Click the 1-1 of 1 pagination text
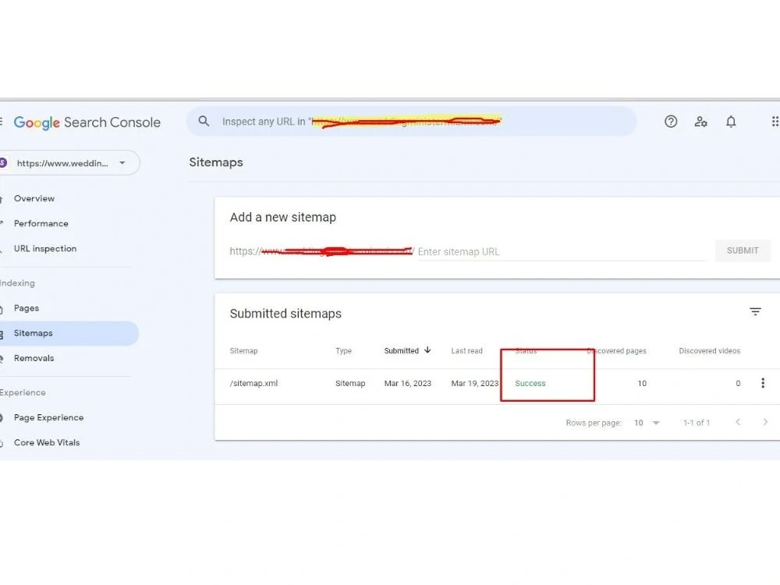 point(697,423)
